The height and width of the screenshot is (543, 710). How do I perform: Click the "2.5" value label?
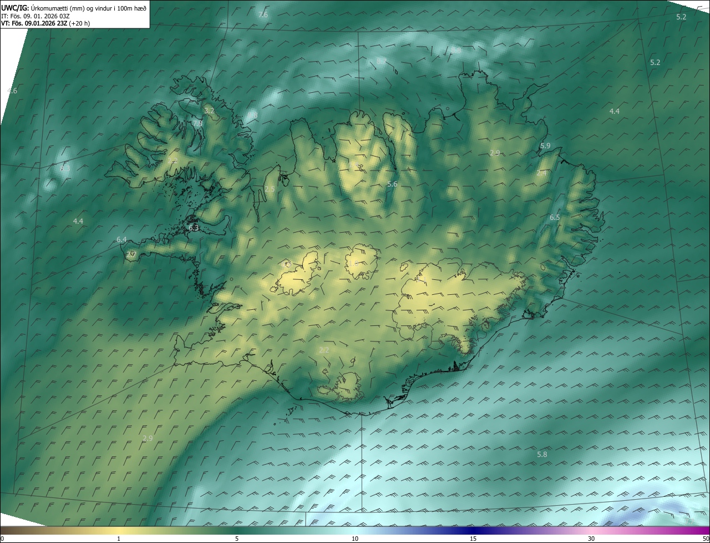[270, 189]
